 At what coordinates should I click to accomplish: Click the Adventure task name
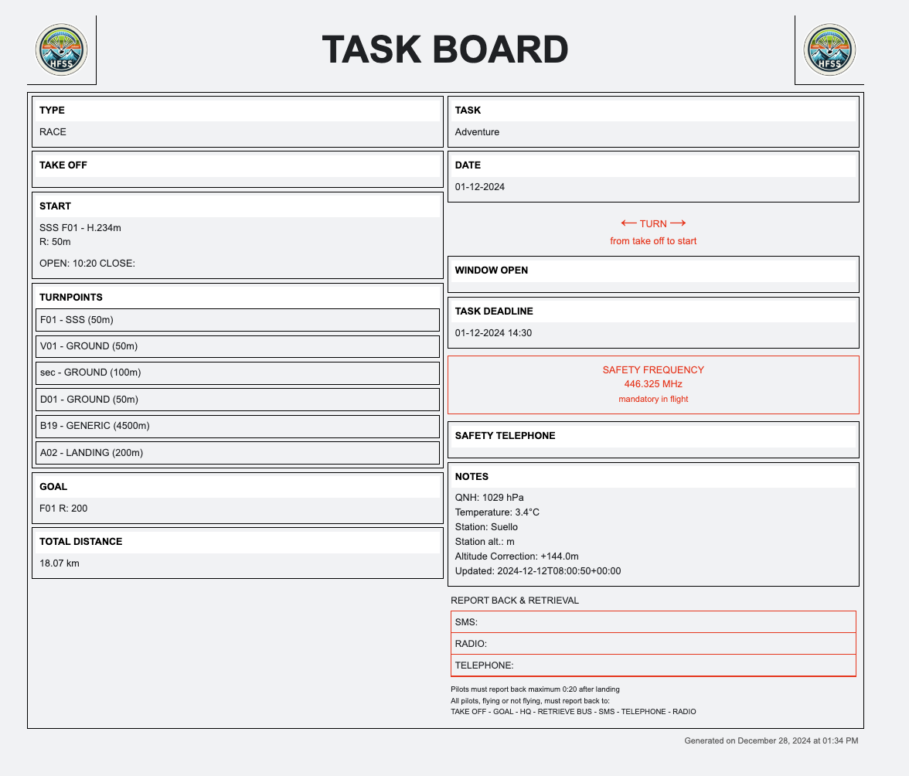pos(477,132)
